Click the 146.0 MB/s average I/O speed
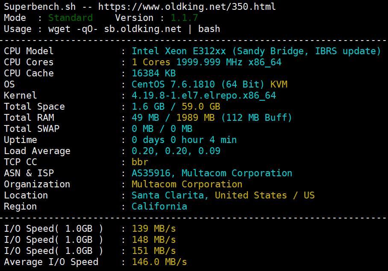Viewport: 388px width, 271px height. point(159,262)
